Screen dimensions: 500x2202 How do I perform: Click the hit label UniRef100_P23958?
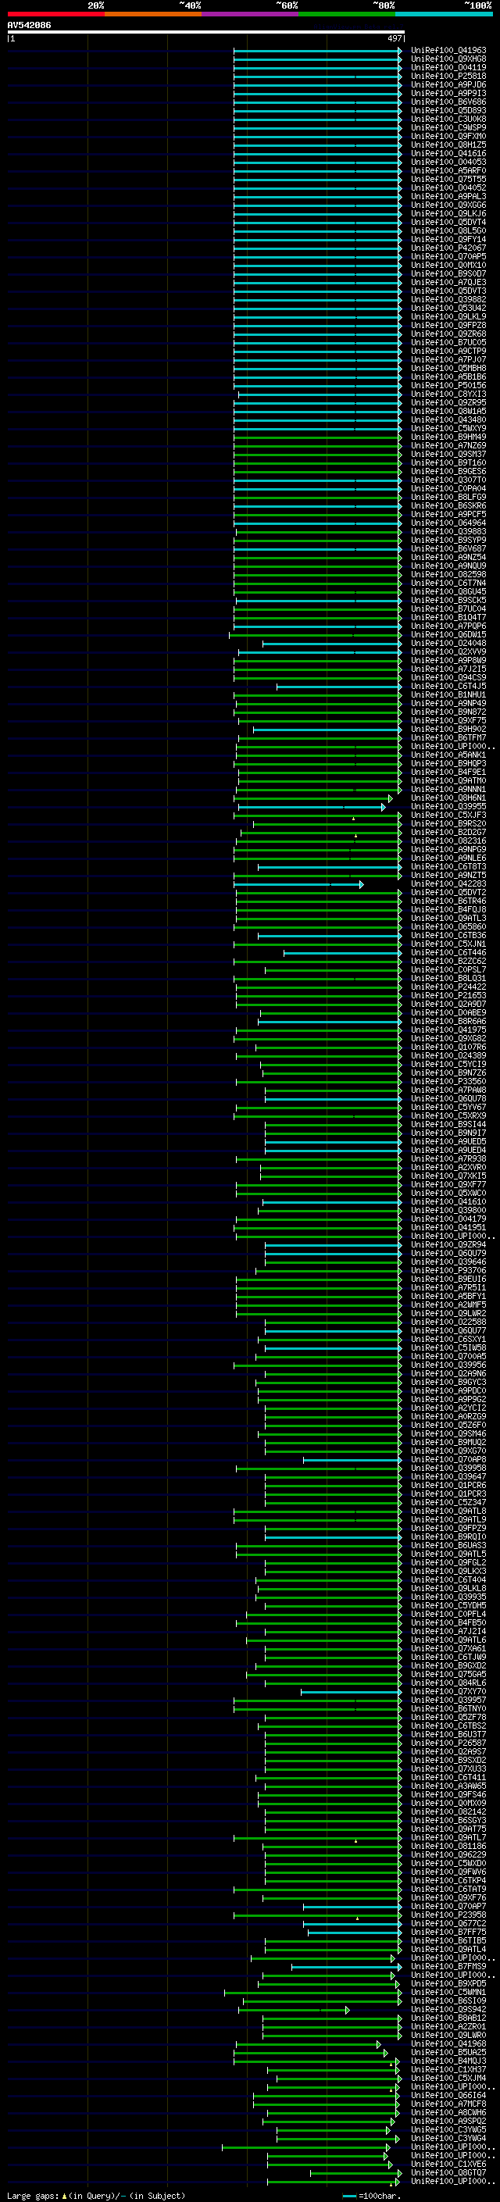448,1915
